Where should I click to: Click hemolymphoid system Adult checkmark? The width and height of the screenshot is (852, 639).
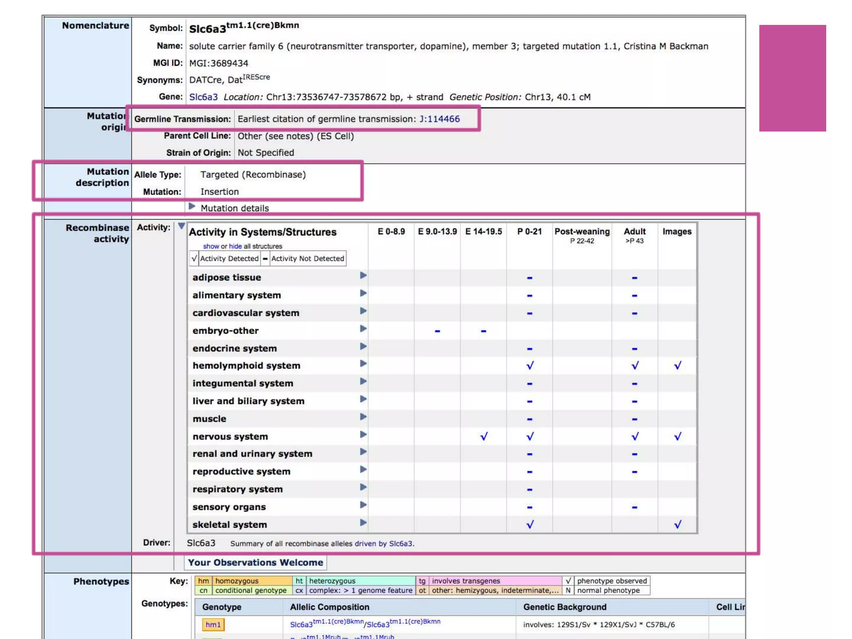click(x=634, y=366)
